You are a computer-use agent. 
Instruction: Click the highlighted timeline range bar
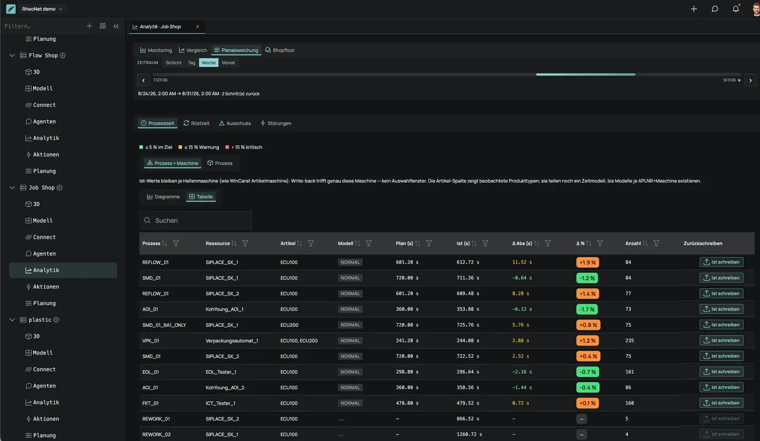click(586, 75)
